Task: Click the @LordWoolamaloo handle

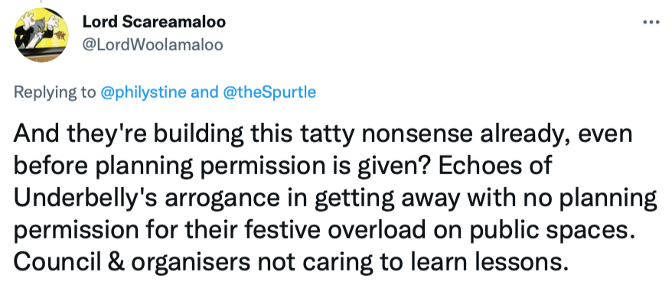Action: coord(152,45)
